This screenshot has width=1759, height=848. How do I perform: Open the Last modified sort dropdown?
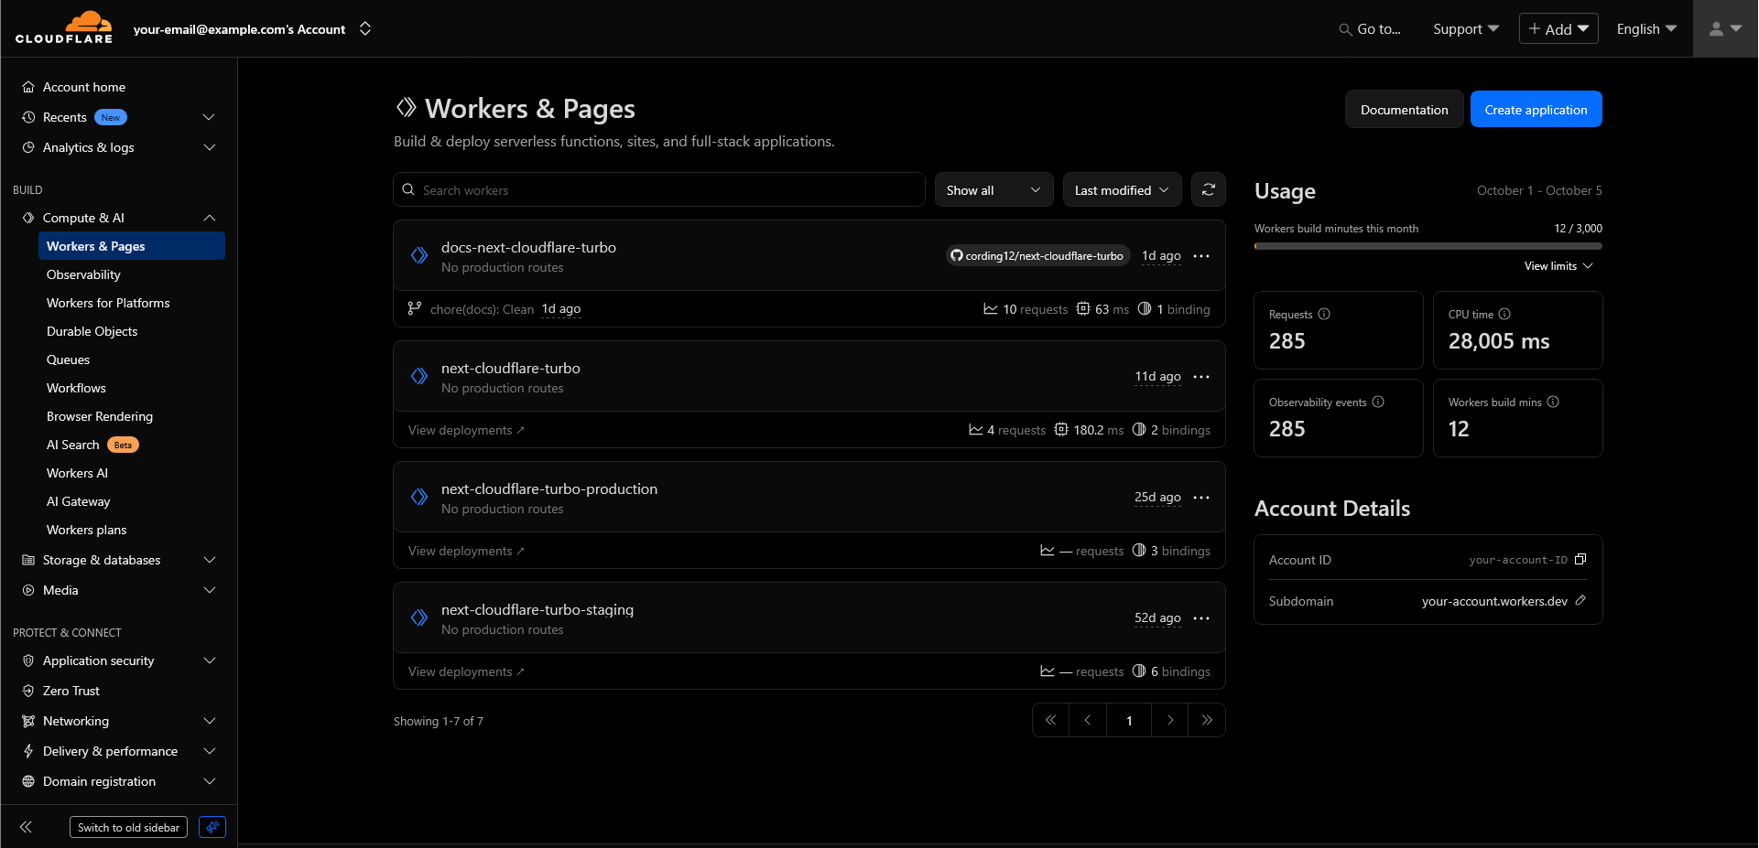1122,190
